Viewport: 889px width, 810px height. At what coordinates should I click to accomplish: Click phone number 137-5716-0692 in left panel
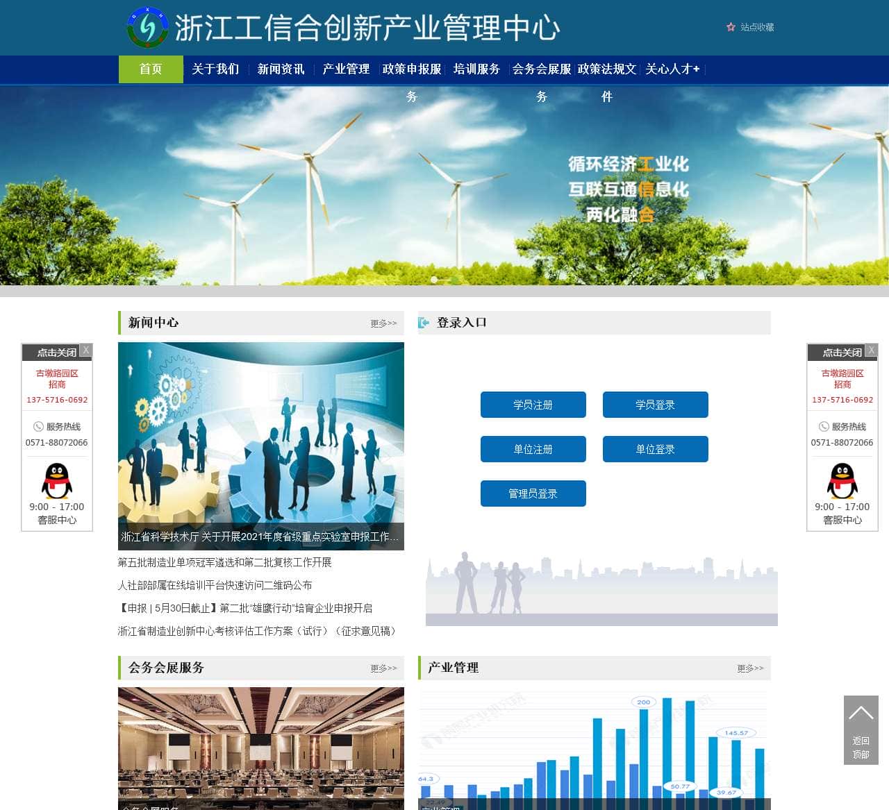(57, 400)
